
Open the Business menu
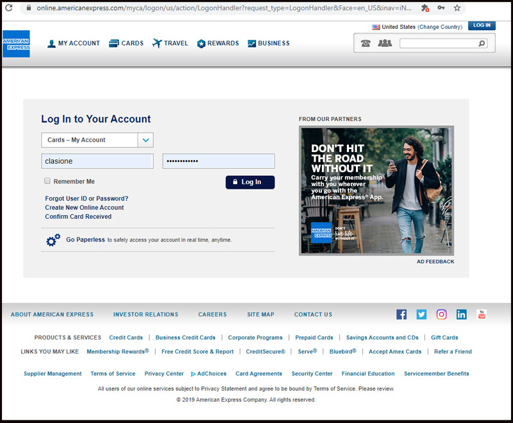(x=269, y=43)
